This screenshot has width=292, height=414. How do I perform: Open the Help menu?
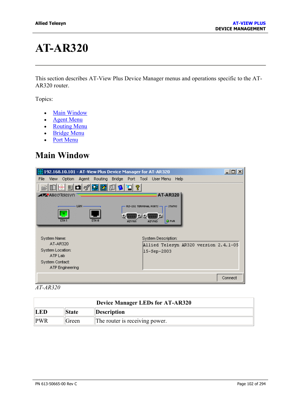coord(179,179)
